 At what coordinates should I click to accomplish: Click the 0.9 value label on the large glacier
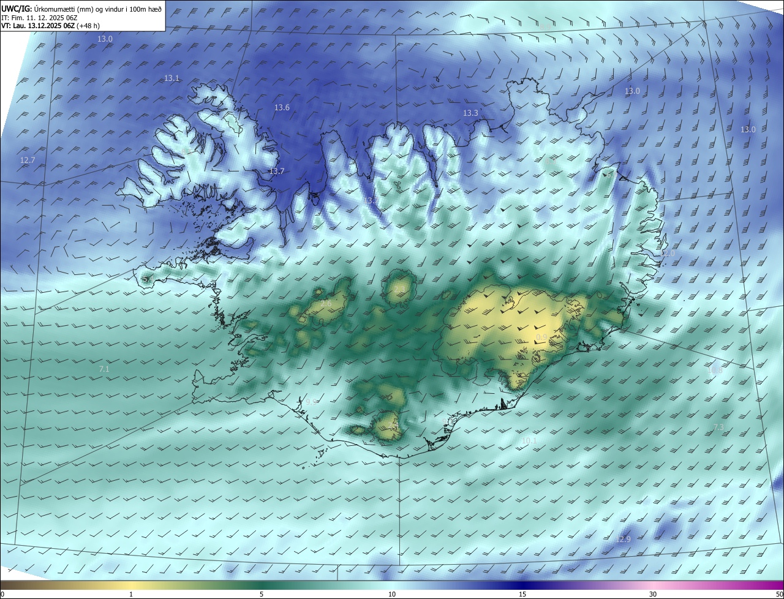(541, 337)
